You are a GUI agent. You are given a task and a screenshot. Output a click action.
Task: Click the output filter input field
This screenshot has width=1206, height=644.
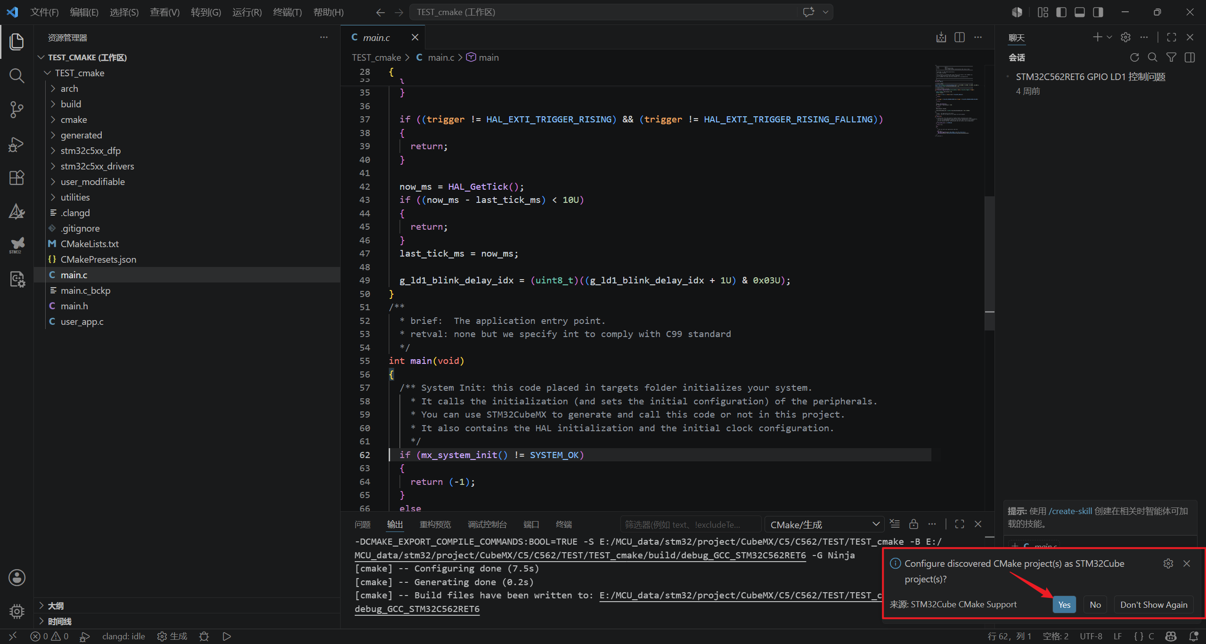(x=691, y=524)
